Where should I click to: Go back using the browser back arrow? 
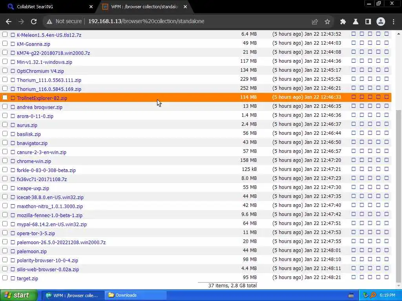pos(9,22)
